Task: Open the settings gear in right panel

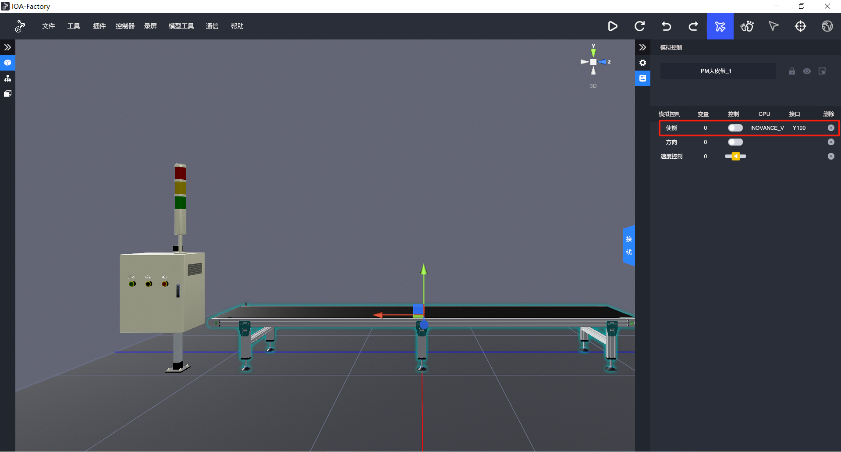Action: (x=642, y=63)
